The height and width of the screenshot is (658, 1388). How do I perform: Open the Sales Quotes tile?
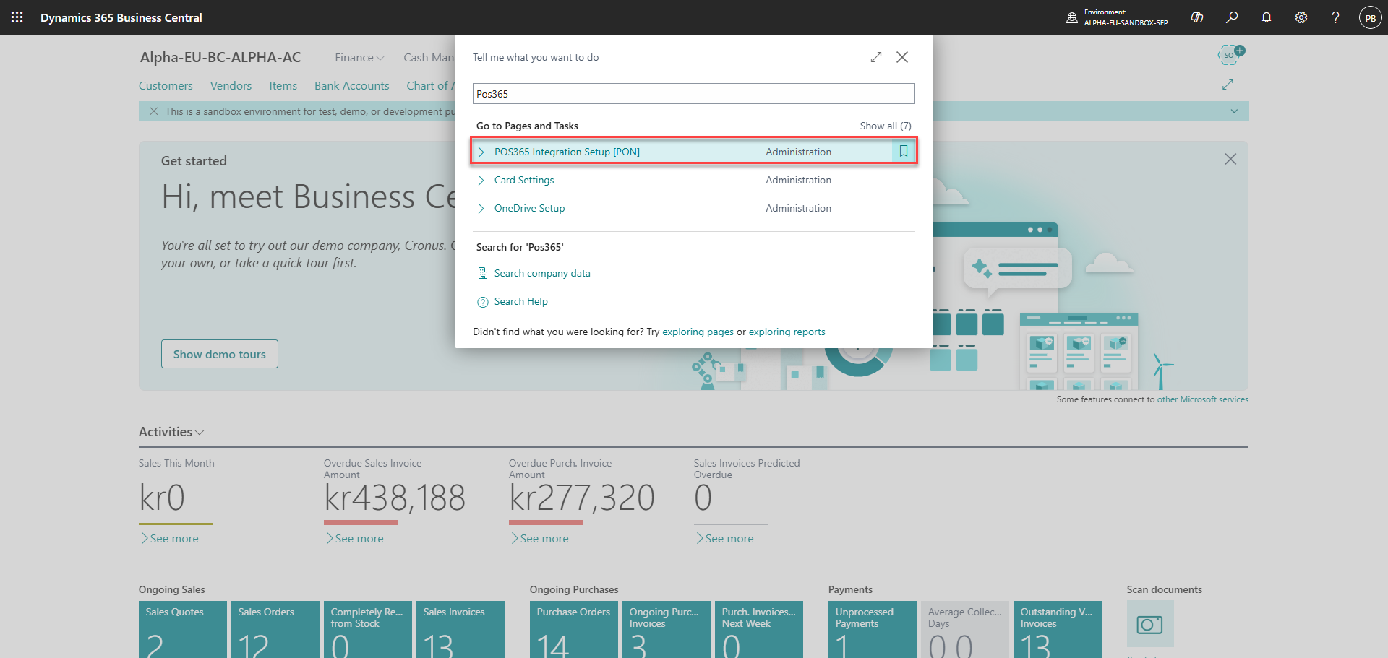click(x=183, y=629)
